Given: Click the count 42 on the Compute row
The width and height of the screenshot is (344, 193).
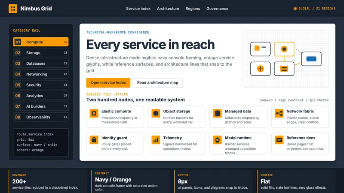Looking at the screenshot, I should point(65,42).
